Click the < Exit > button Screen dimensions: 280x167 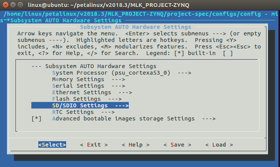coord(94,145)
